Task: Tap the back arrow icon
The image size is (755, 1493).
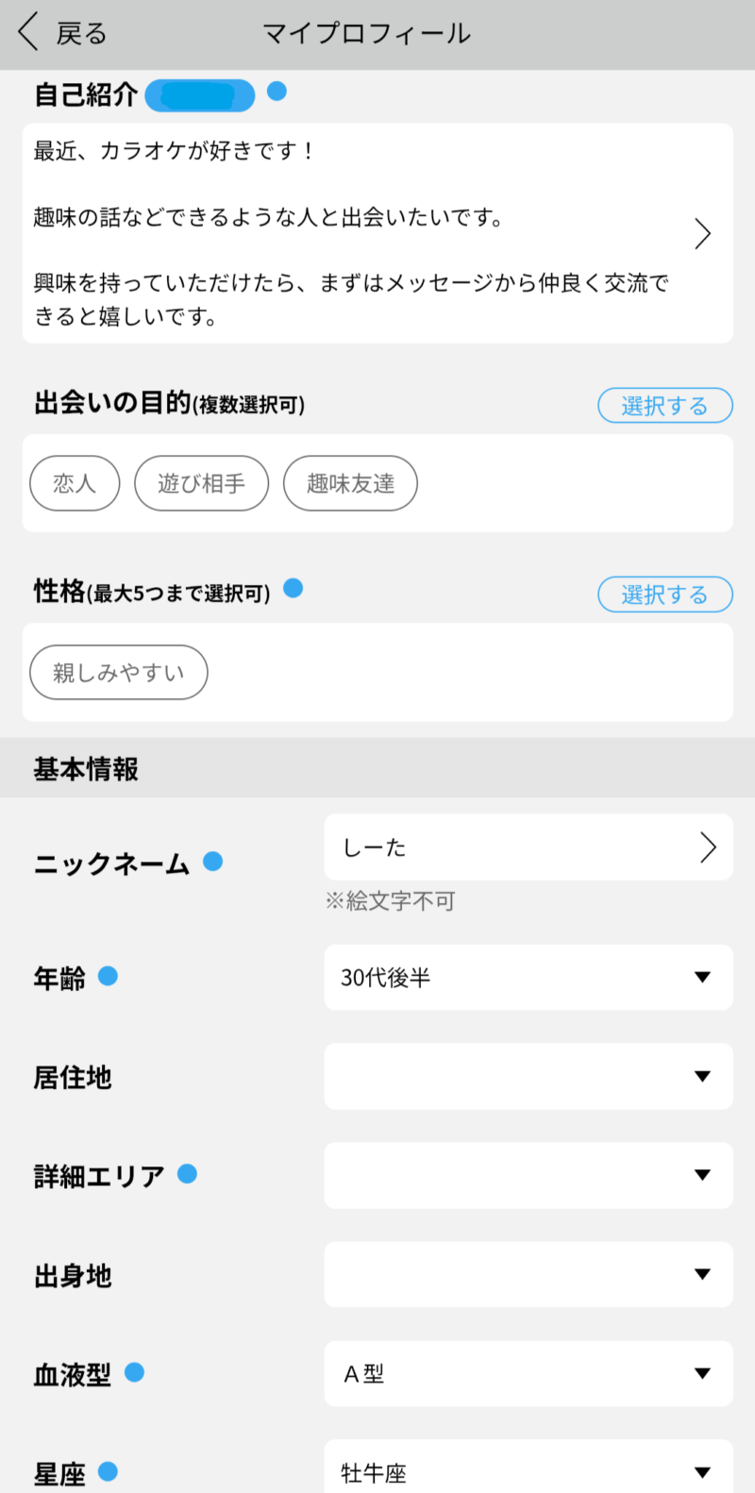Action: (x=28, y=33)
